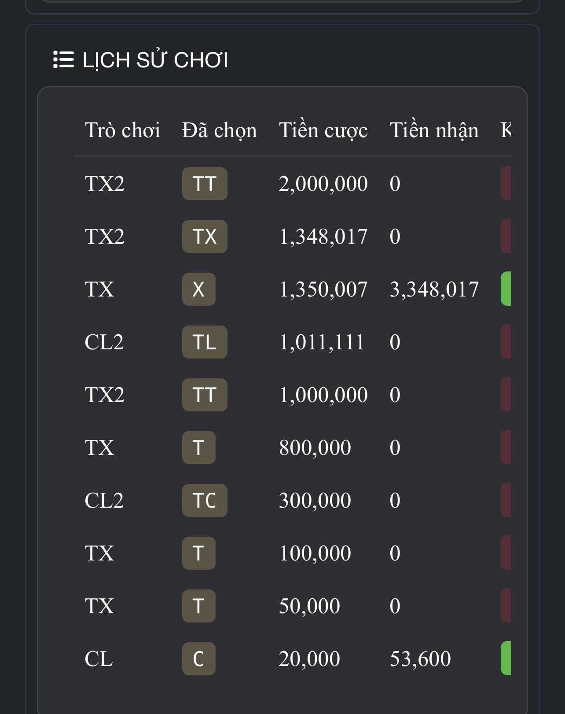Screen dimensions: 565x714
Task: Select the TC badge in the 300,000 row
Action: [x=205, y=500]
